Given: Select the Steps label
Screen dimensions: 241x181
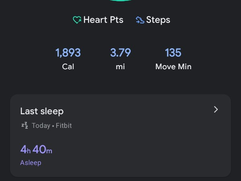Looking at the screenshot, I should point(158,20).
